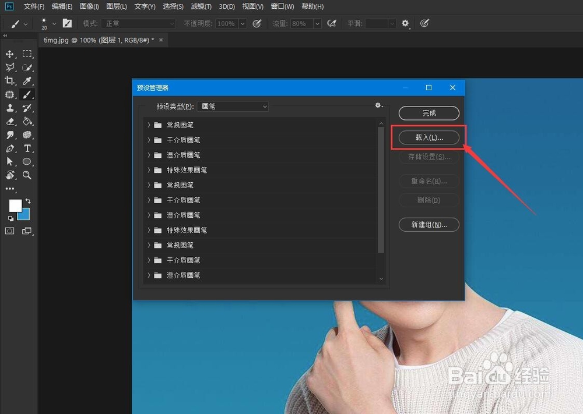Click the swap foreground/background colors arrow
Screen dimensions: 583x414
coord(28,201)
